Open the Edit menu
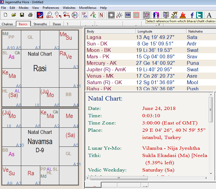This screenshot has width=216, height=189. pos(12,8)
